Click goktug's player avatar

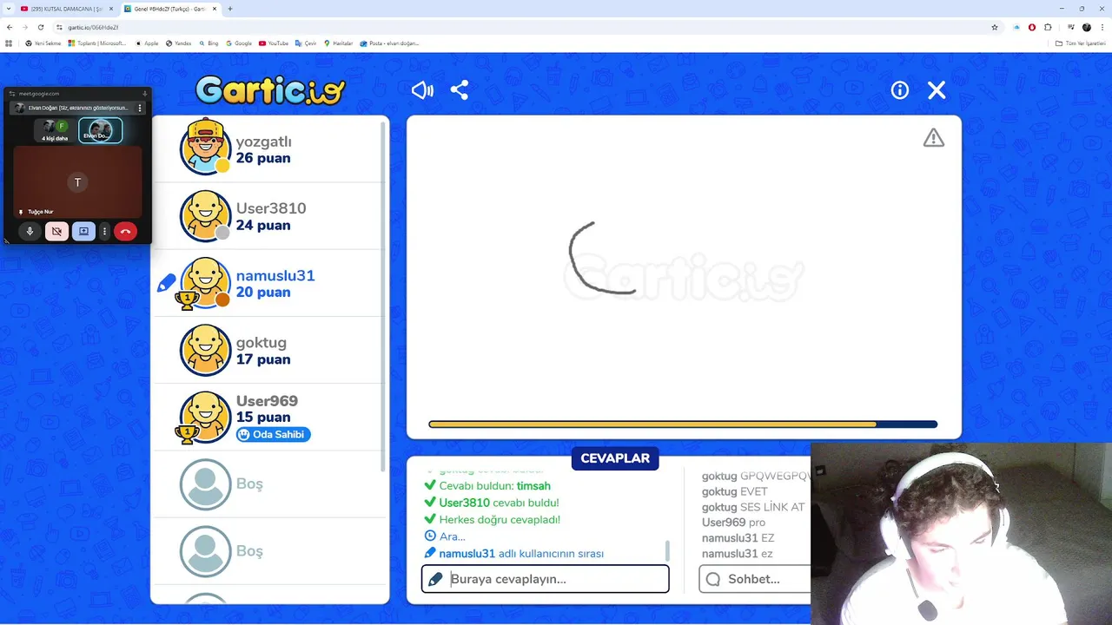(206, 350)
